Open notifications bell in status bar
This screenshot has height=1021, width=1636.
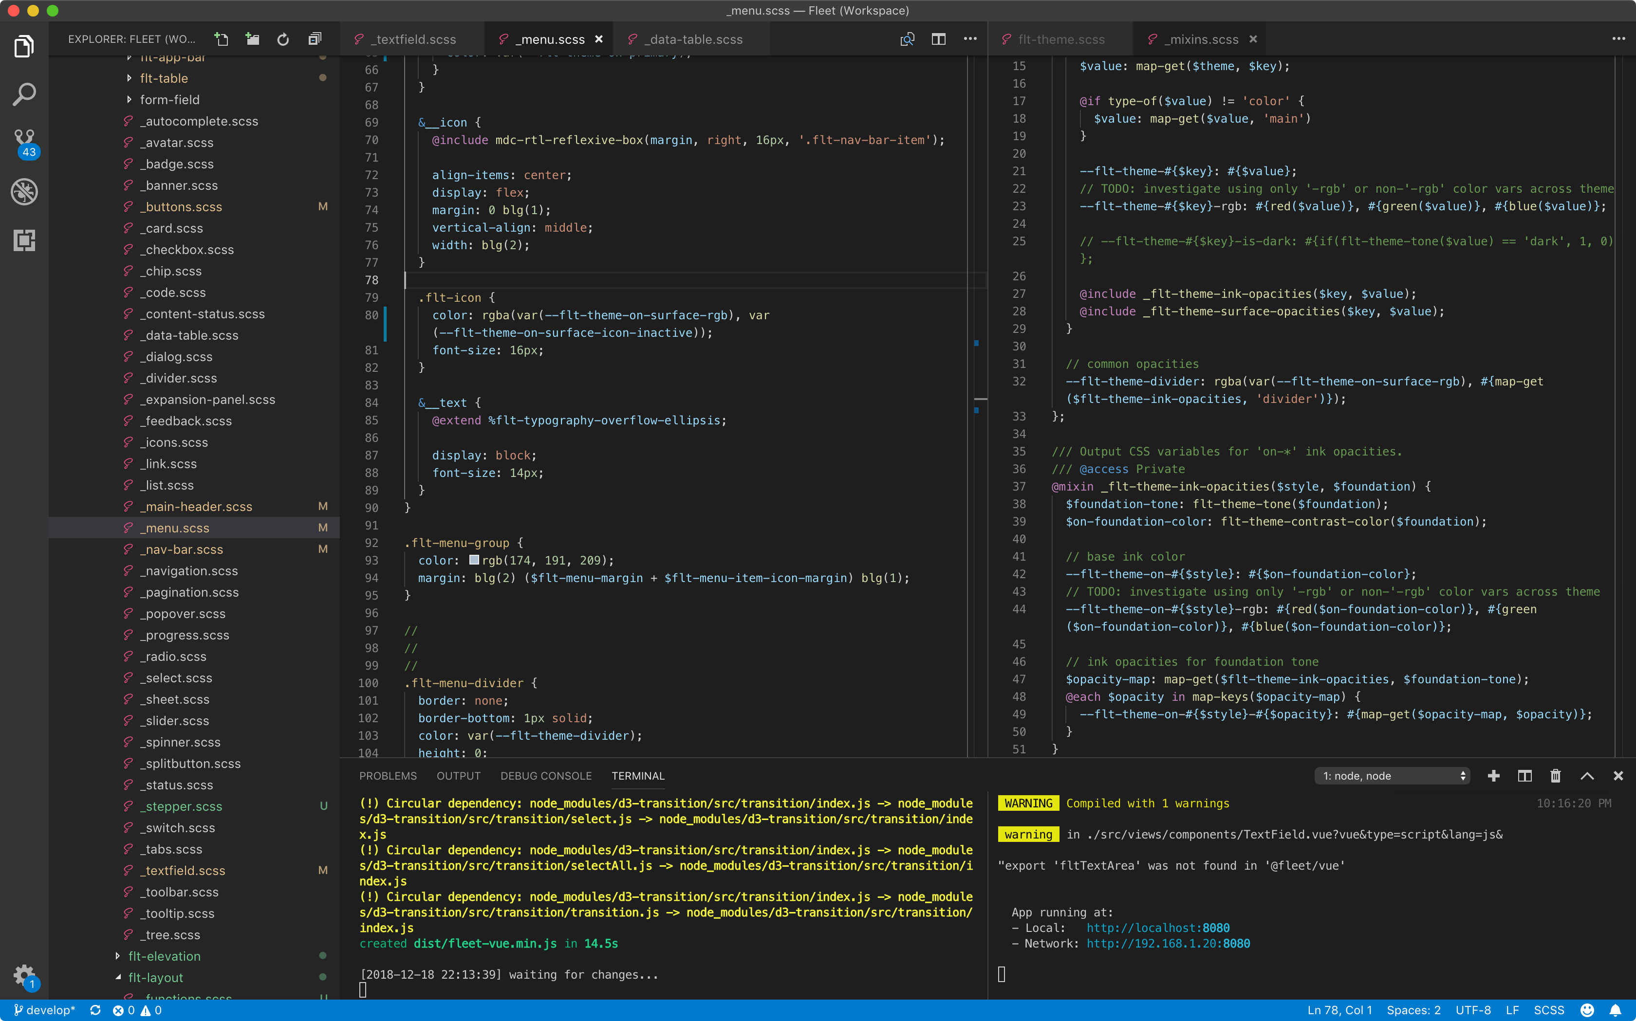(x=1615, y=1010)
